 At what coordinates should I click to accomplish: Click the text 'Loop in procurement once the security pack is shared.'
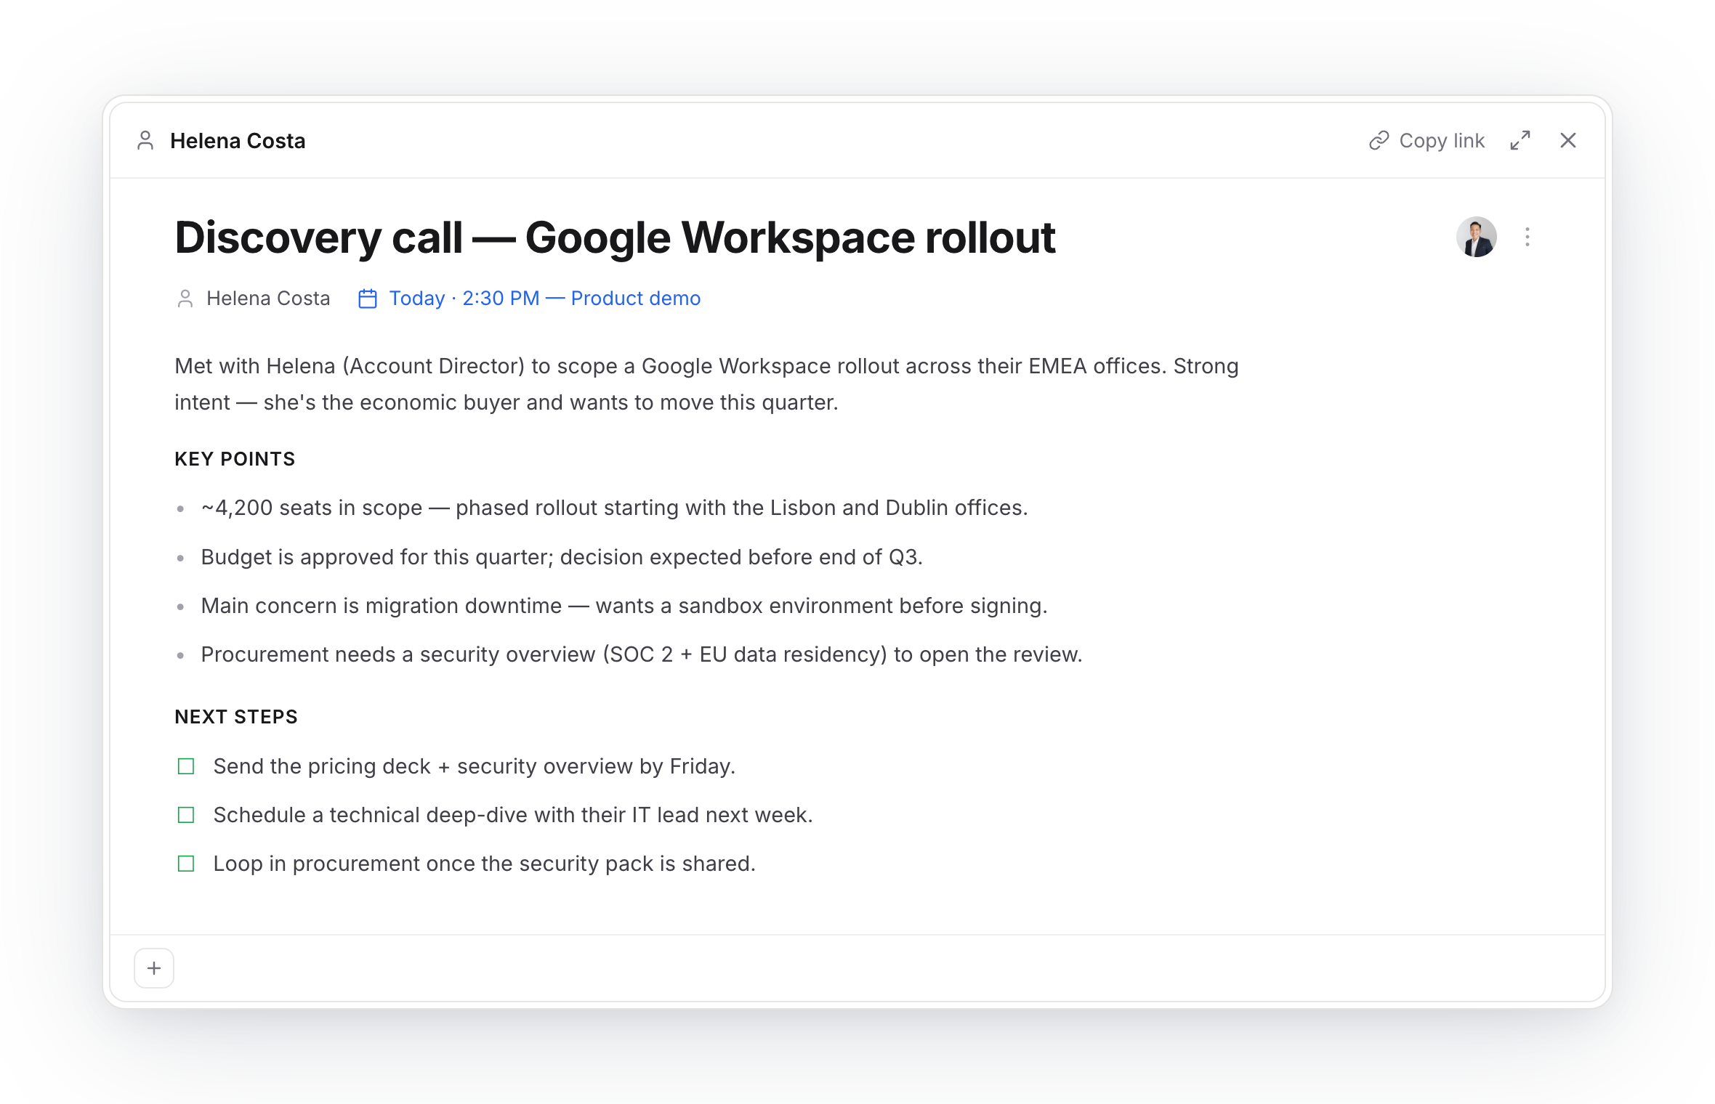coord(485,864)
